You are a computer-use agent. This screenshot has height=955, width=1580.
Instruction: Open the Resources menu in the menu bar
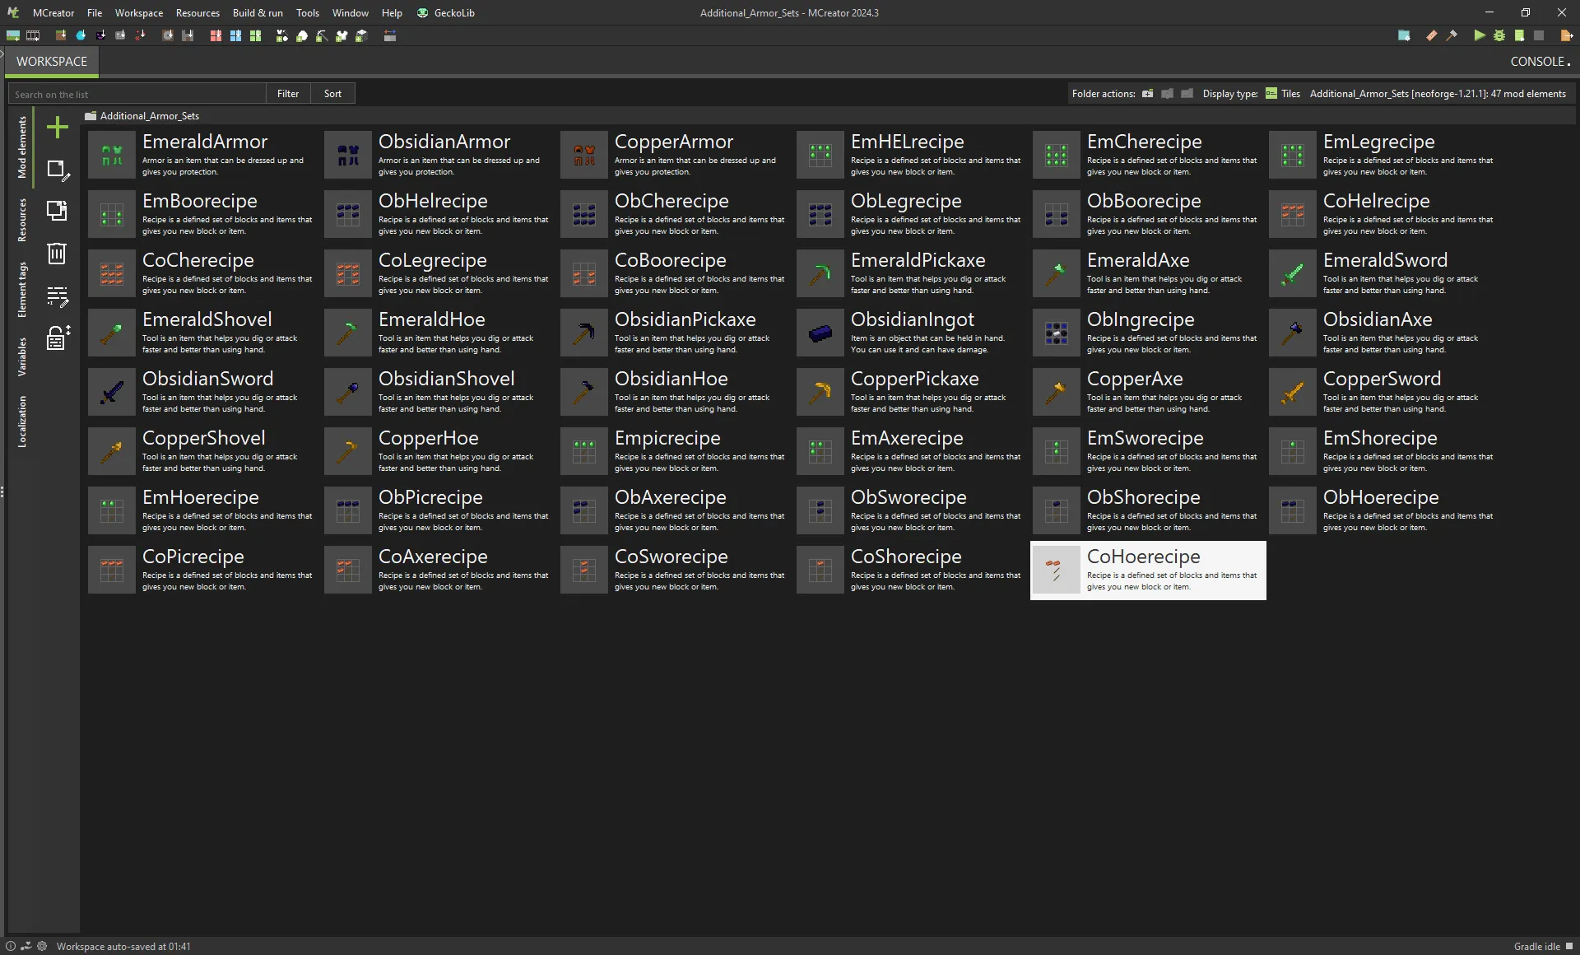(x=197, y=12)
